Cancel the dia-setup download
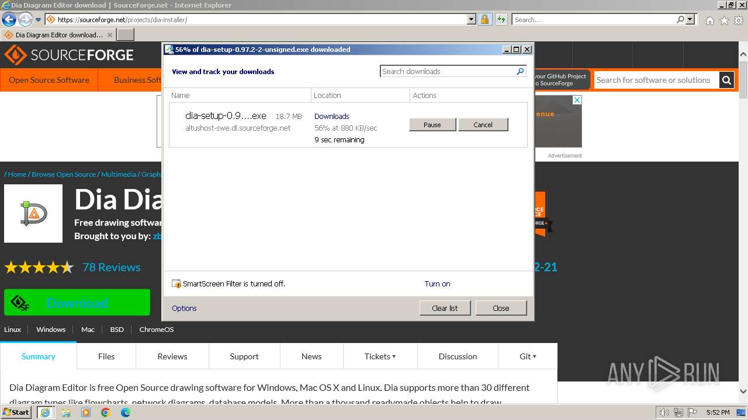Screen dimensions: 748x420 point(483,124)
